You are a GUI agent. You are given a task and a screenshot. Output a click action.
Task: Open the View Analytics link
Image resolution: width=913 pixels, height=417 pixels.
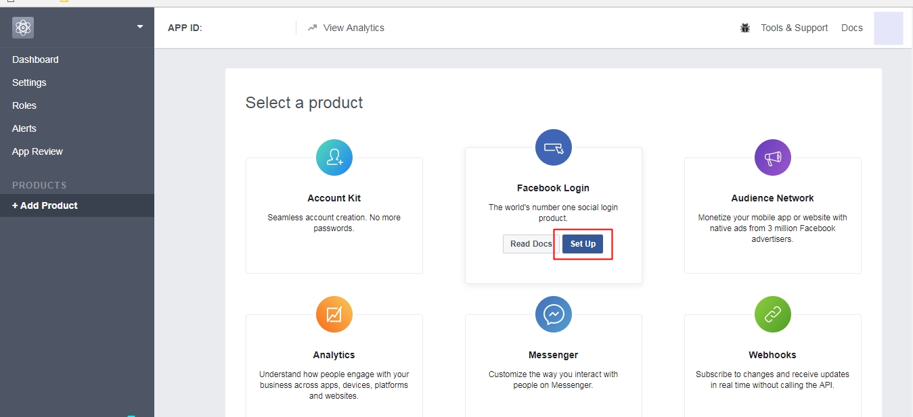(x=354, y=28)
